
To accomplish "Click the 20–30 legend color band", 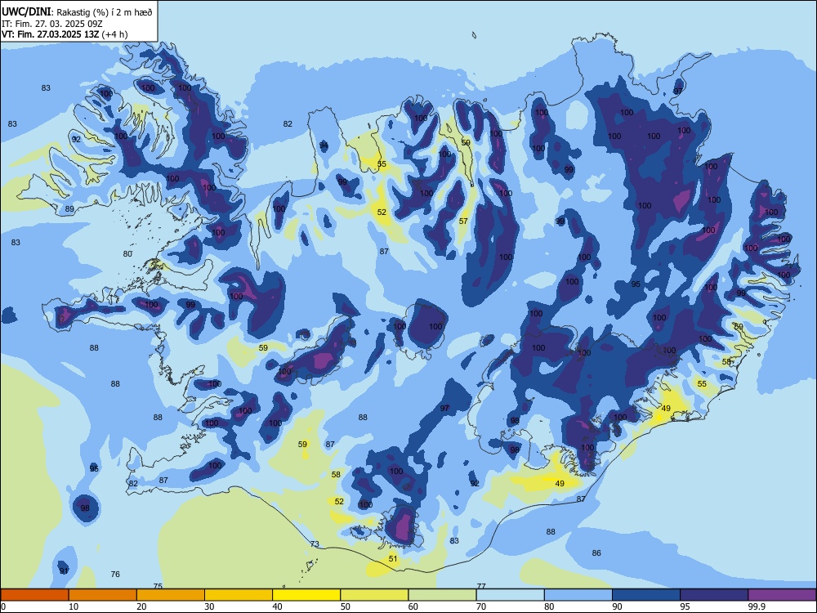I will (171, 595).
